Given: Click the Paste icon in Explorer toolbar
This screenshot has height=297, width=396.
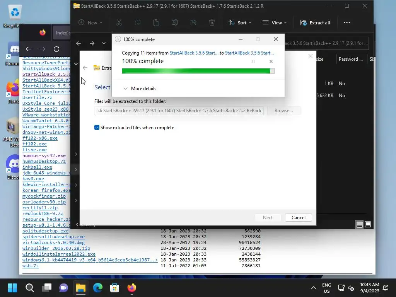Looking at the screenshot, I should pos(156,23).
